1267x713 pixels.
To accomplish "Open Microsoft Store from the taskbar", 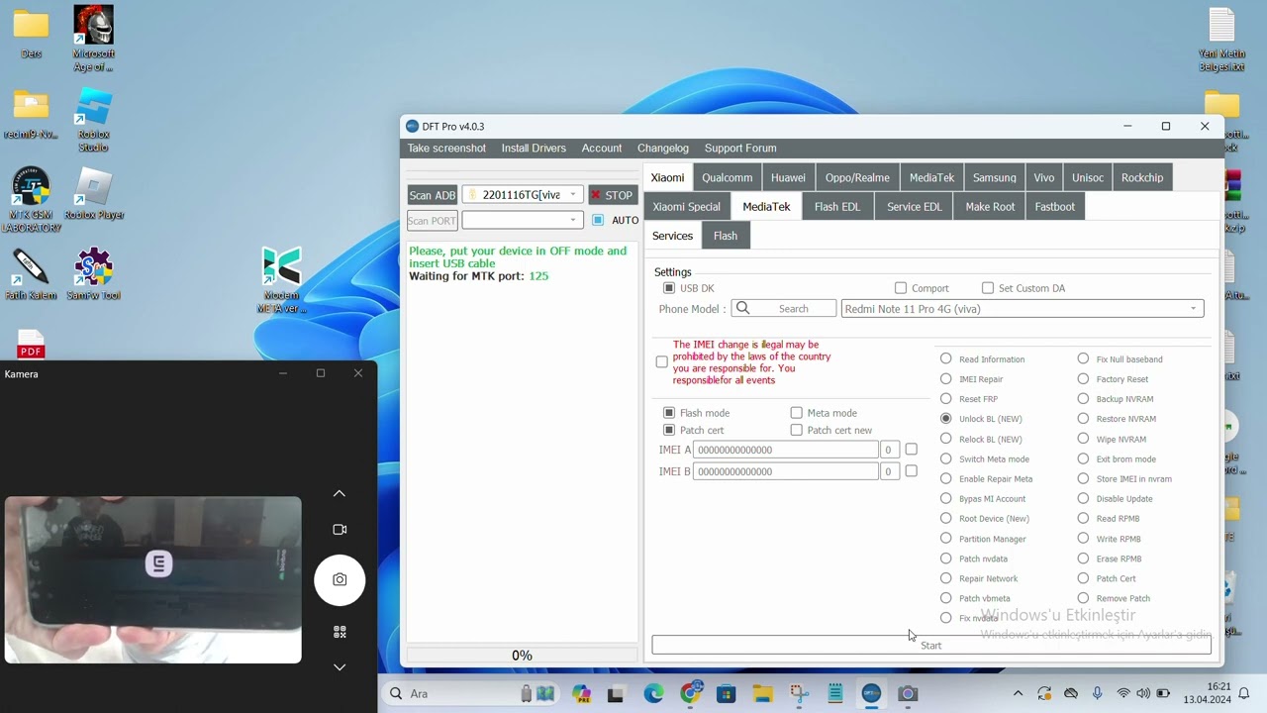I will point(726,694).
